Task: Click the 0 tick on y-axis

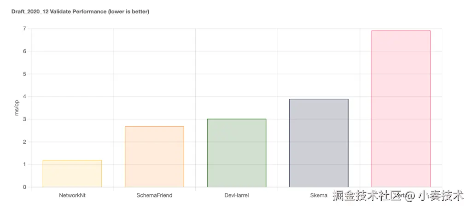Action: click(24, 187)
